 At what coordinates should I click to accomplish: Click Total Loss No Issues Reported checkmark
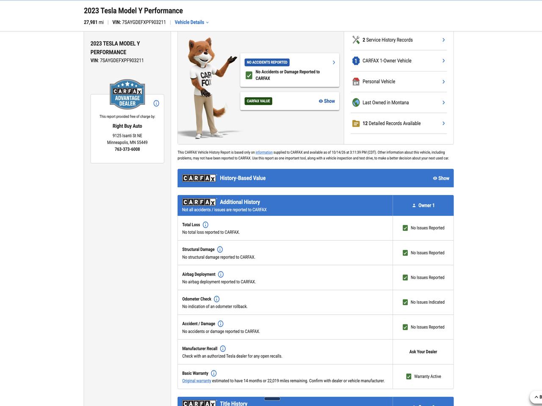point(405,228)
